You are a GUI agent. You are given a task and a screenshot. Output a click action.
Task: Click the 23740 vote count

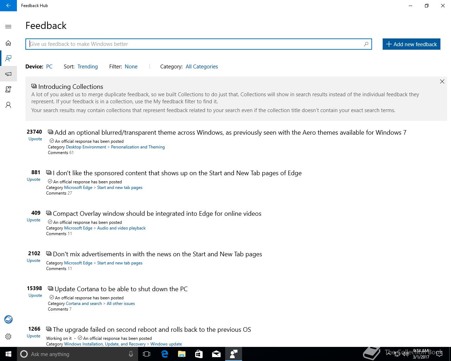35,132
